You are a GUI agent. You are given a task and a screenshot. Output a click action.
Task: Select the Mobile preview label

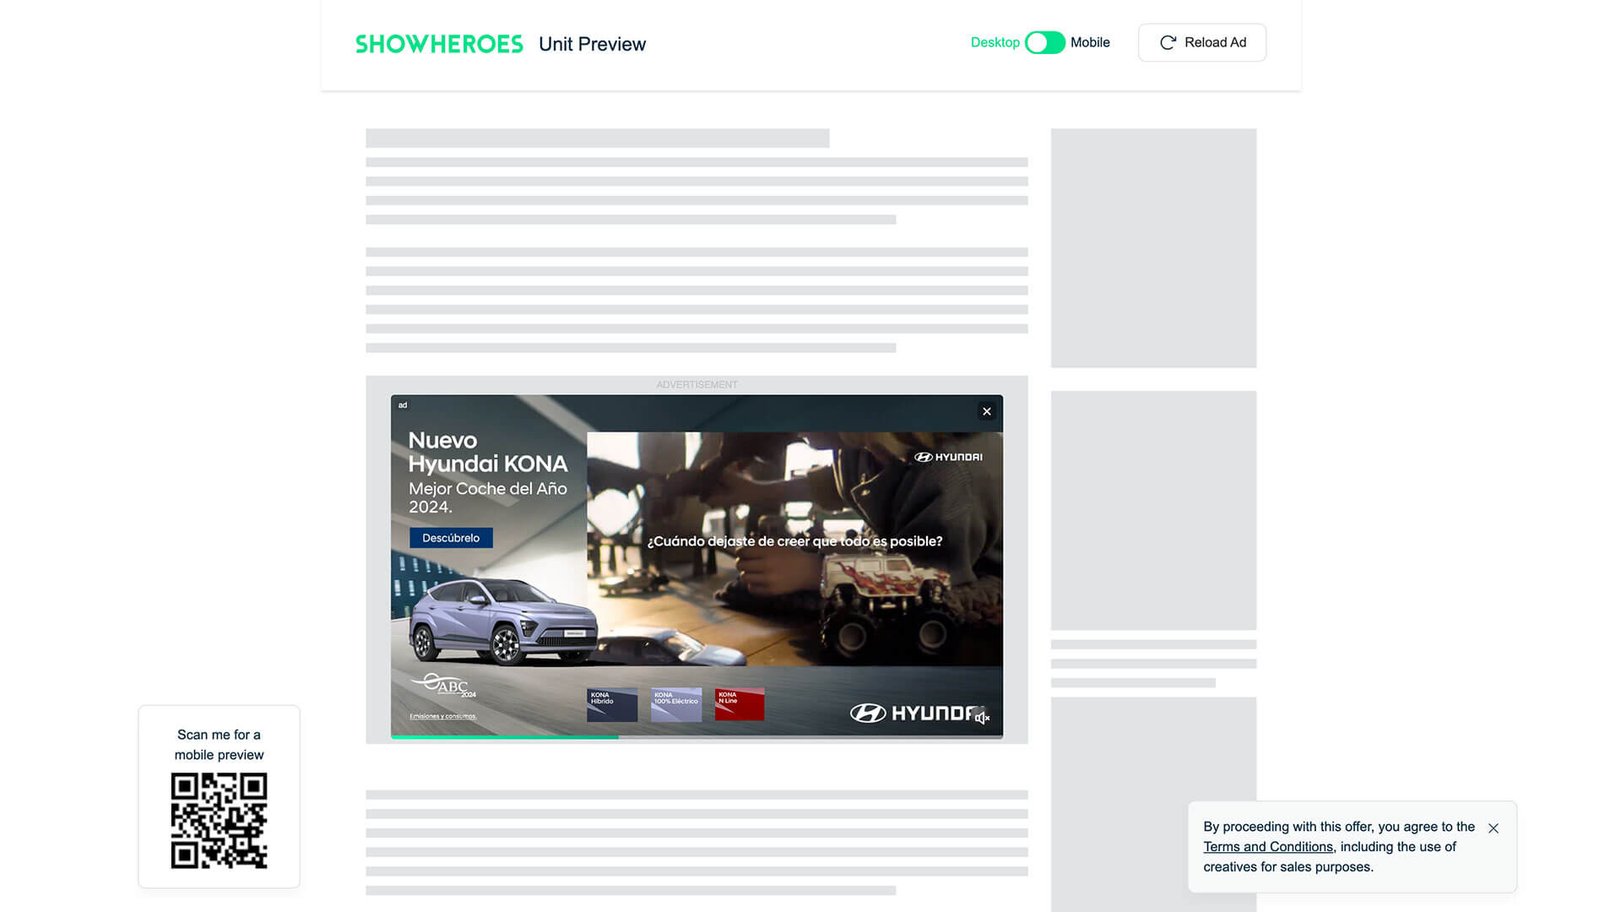click(x=1090, y=43)
